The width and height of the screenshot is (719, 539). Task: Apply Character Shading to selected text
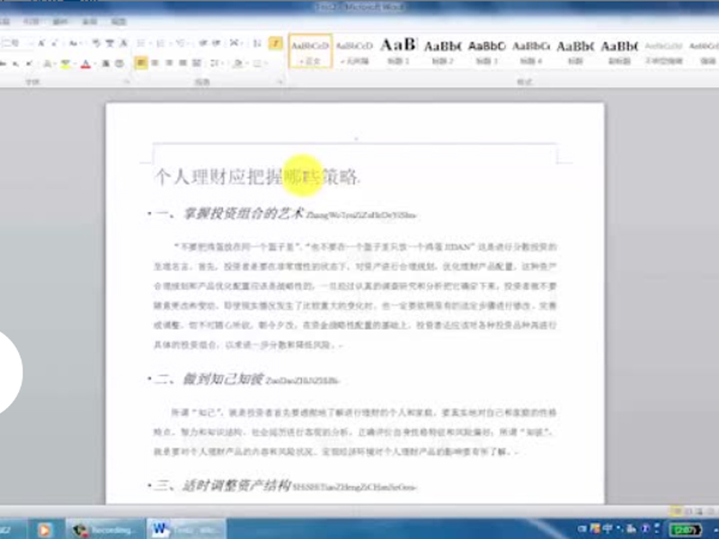(106, 63)
